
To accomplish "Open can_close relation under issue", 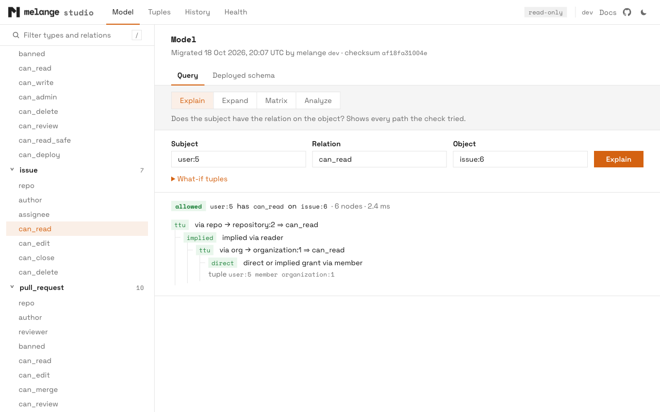I will (77, 257).
